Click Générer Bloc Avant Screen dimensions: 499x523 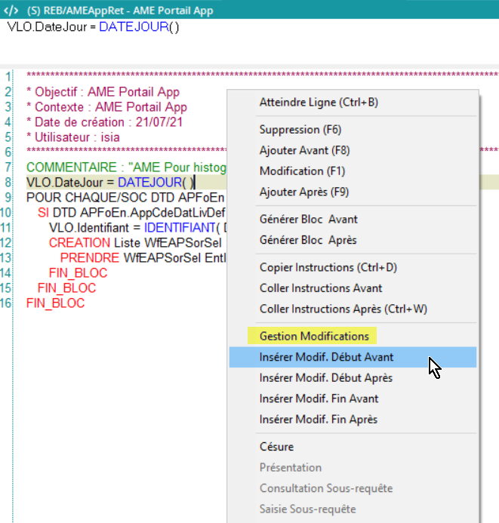(x=308, y=220)
